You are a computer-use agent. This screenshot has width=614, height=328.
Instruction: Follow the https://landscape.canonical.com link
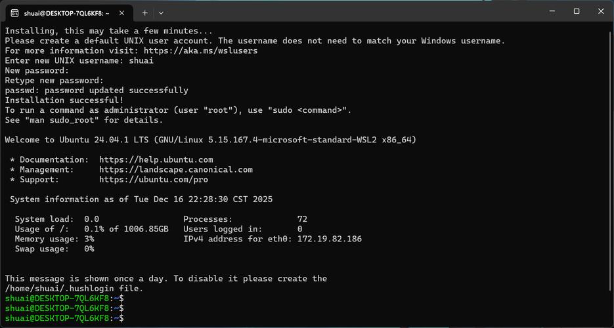point(175,169)
